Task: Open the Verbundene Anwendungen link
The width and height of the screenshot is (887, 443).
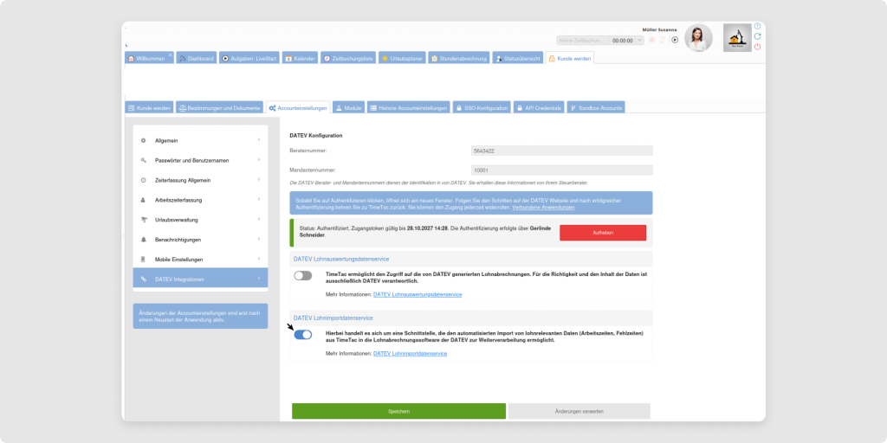Action: click(x=543, y=209)
